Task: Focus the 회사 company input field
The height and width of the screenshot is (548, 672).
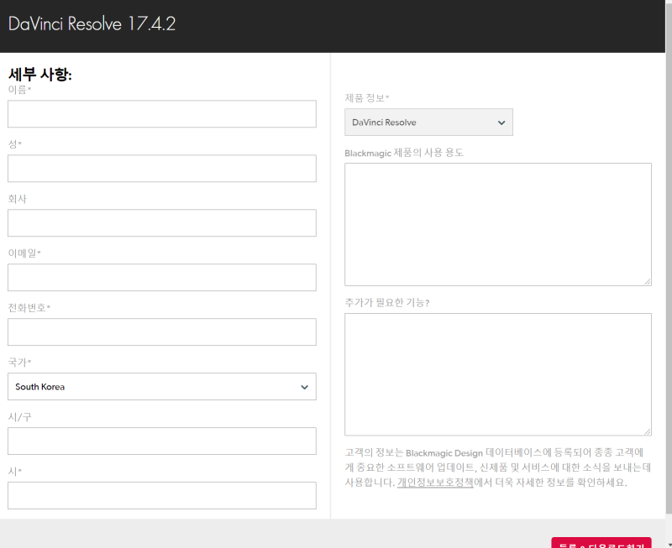Action: point(162,222)
